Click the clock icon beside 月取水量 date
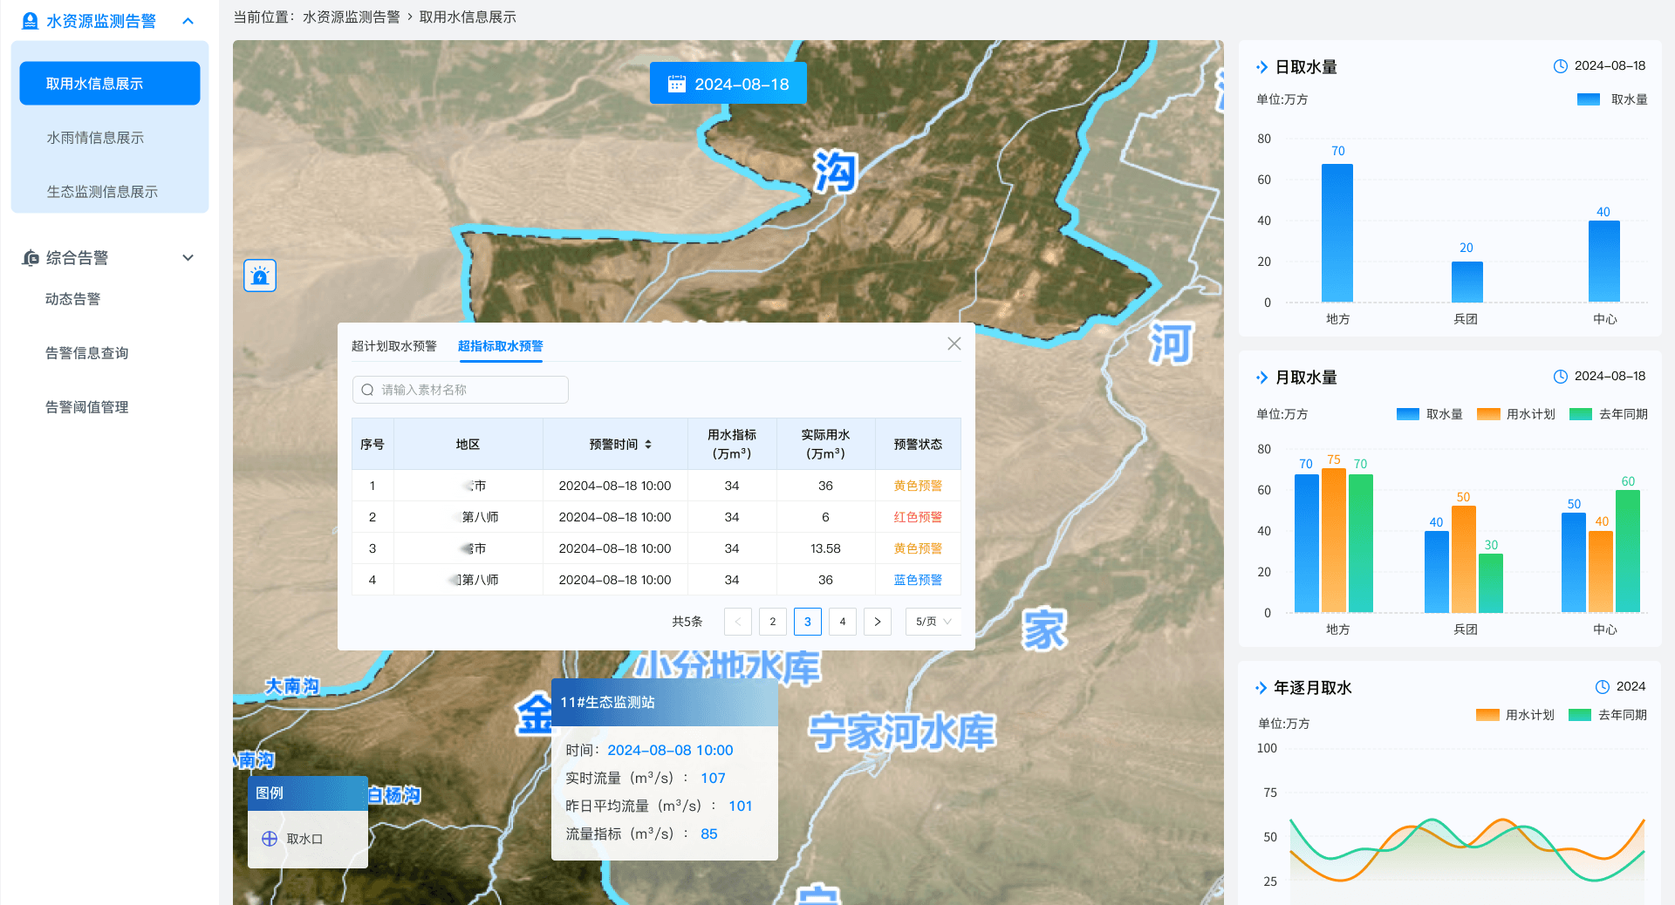1675x905 pixels. click(x=1561, y=377)
